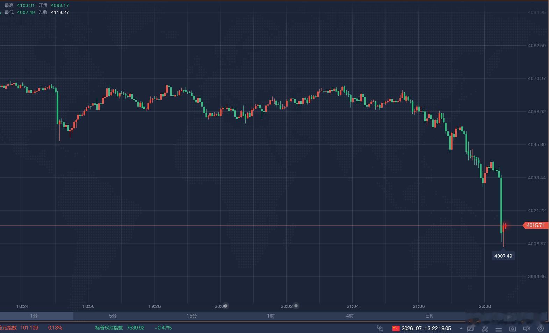Toggle the muted sound speaker icon

526,328
